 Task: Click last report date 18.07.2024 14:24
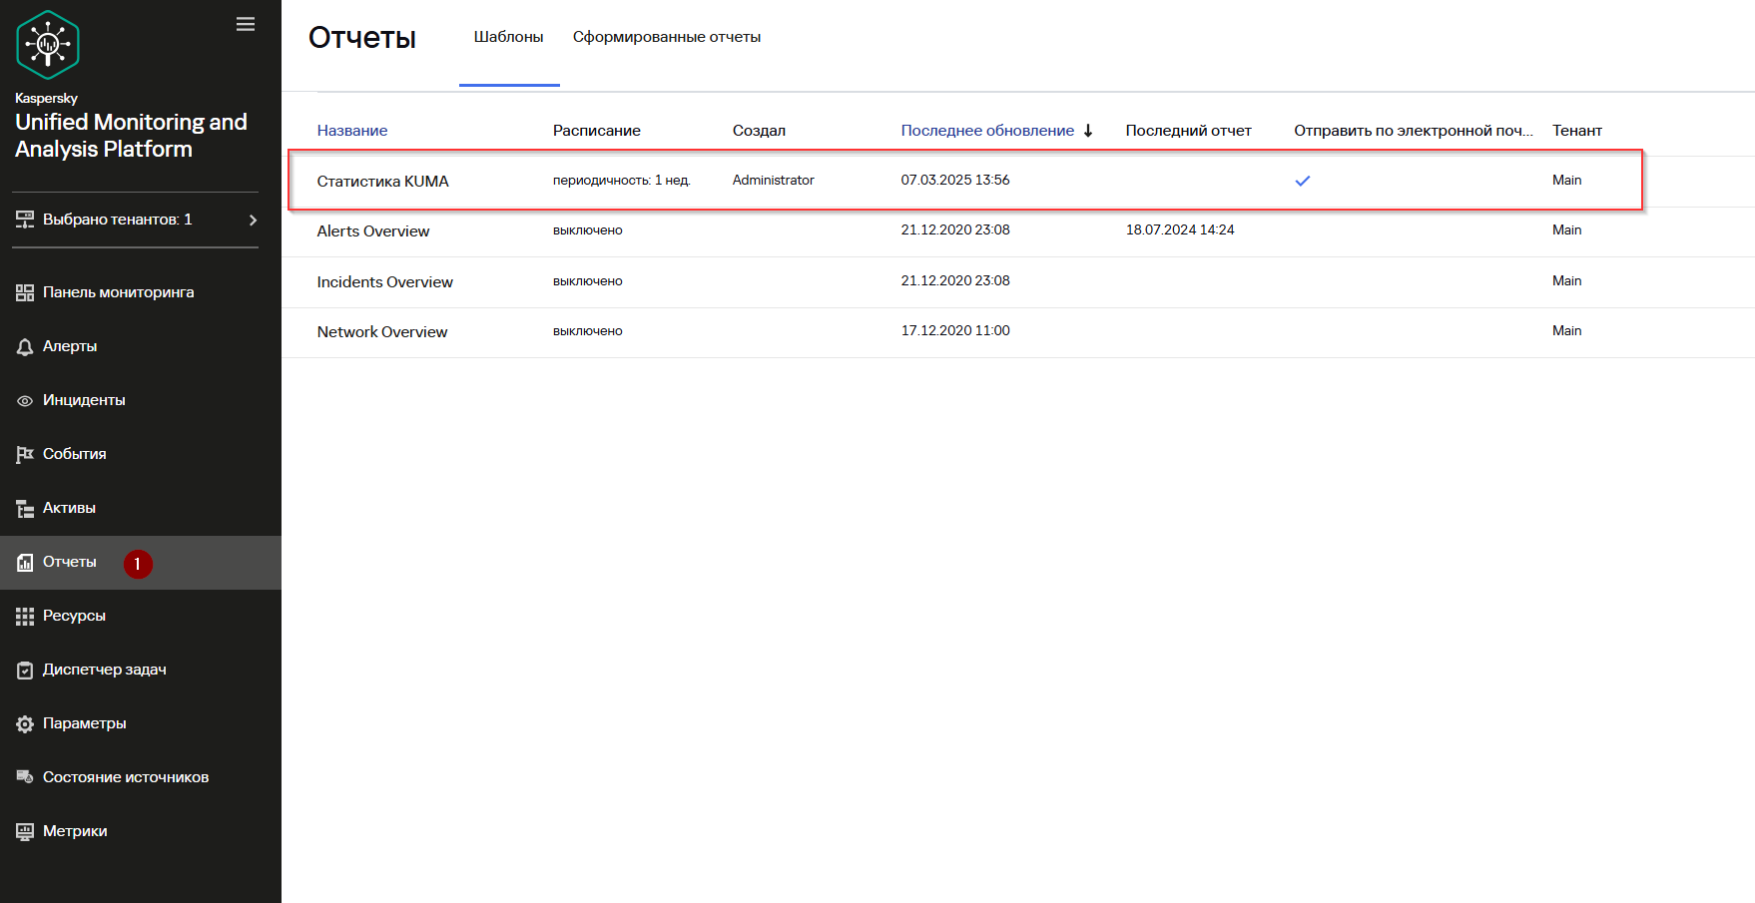pyautogui.click(x=1180, y=230)
